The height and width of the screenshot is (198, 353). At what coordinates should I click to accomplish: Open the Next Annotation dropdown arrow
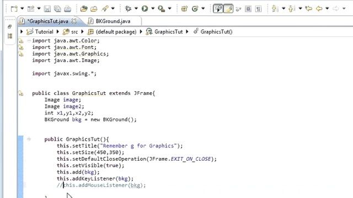284,9
